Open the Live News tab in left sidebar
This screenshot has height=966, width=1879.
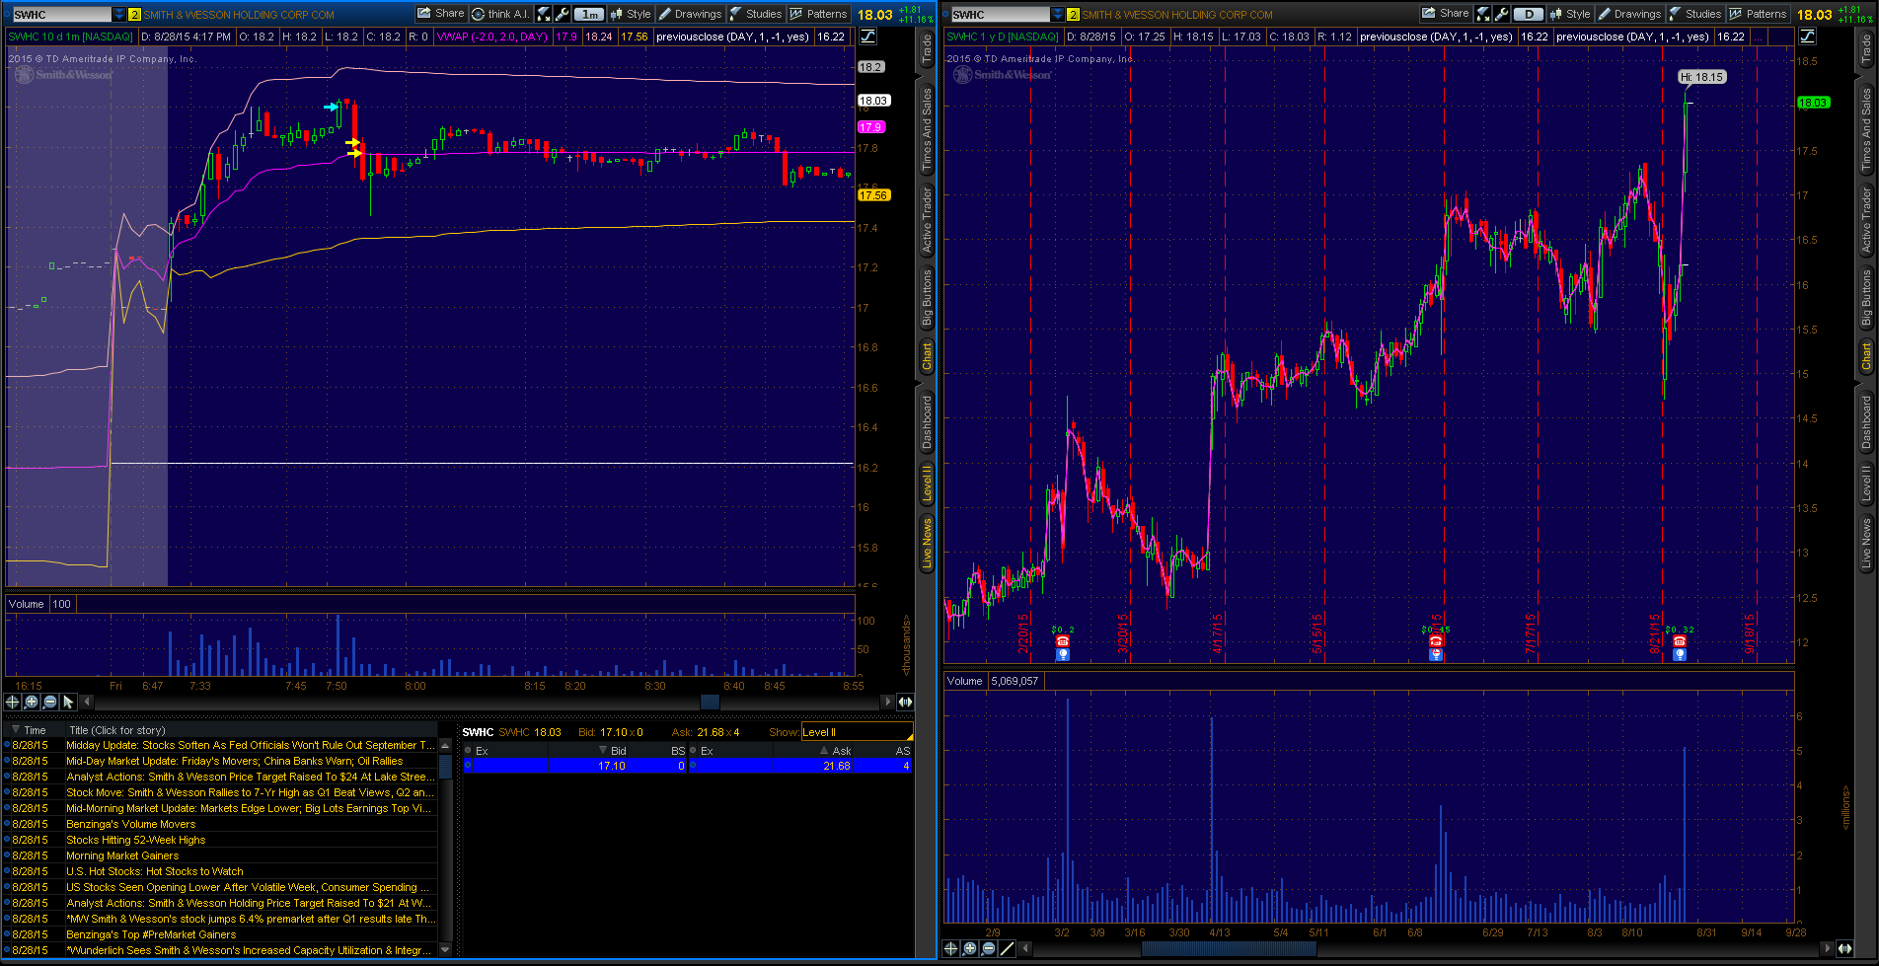[x=927, y=543]
